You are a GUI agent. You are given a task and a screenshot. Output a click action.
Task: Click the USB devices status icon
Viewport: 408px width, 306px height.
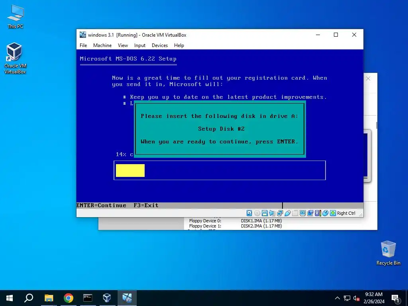[288, 213]
